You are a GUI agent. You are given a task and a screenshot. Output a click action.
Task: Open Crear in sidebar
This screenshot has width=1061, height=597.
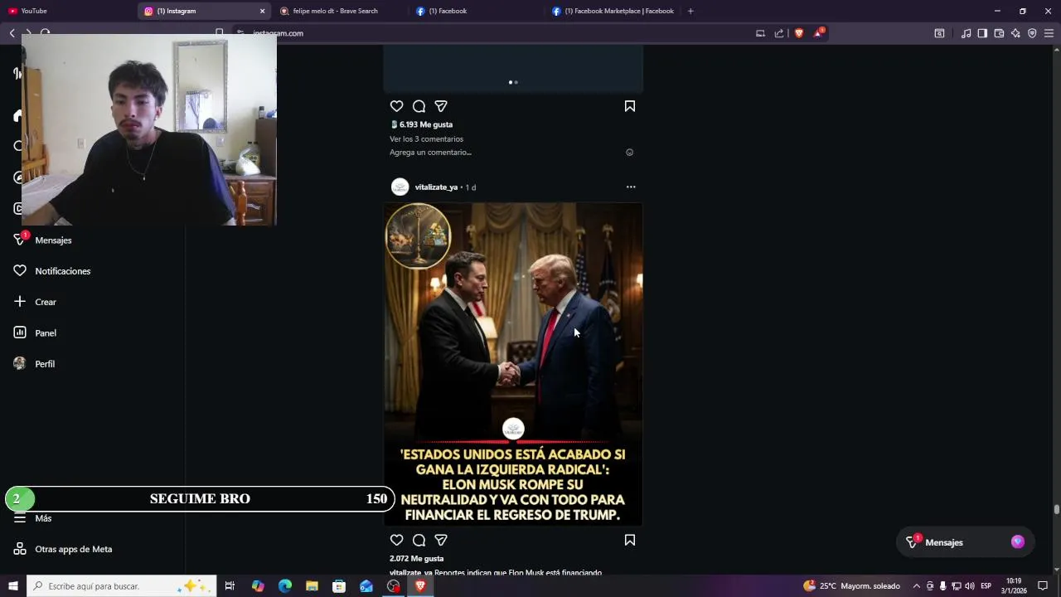coord(35,302)
